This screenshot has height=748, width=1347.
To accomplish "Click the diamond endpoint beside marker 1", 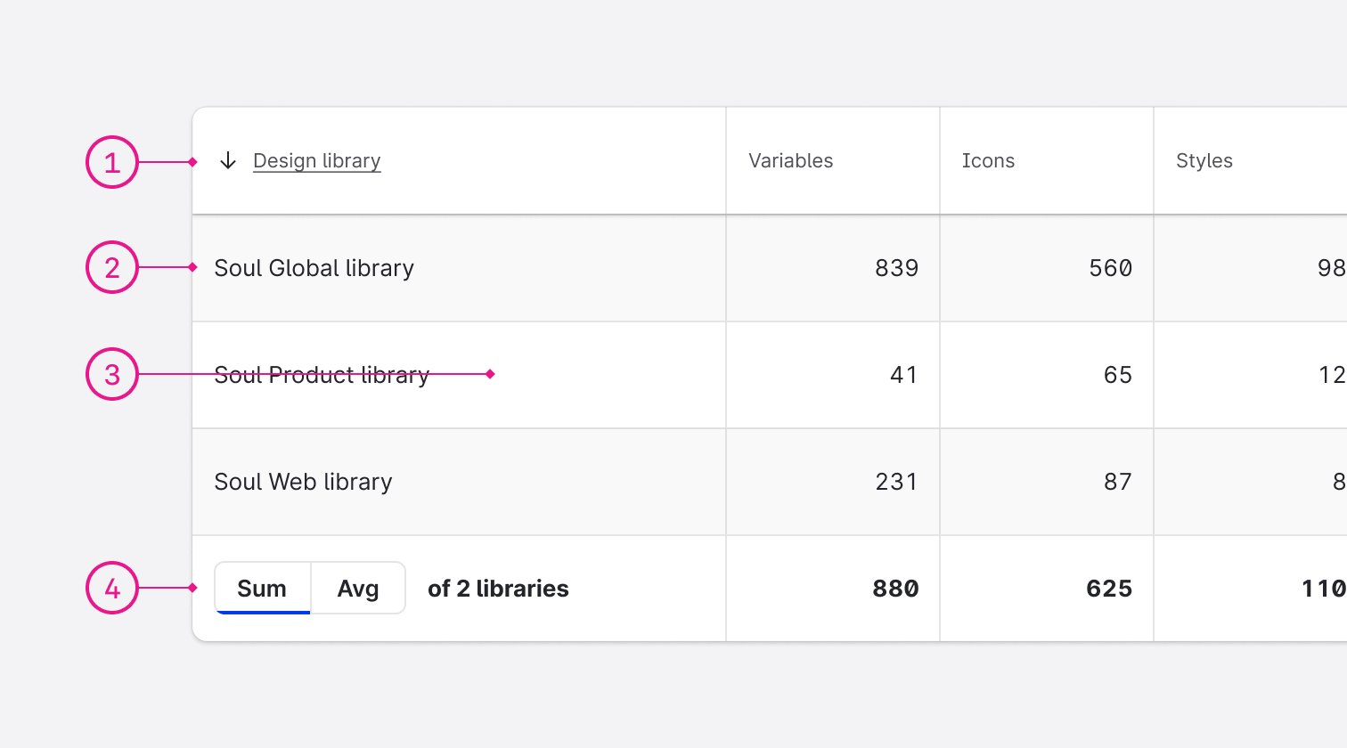I will (192, 161).
